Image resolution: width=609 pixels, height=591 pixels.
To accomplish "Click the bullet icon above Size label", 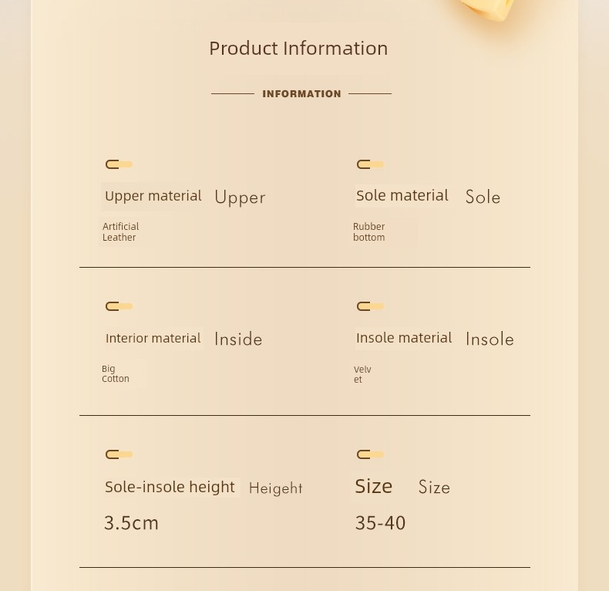I will click(371, 454).
